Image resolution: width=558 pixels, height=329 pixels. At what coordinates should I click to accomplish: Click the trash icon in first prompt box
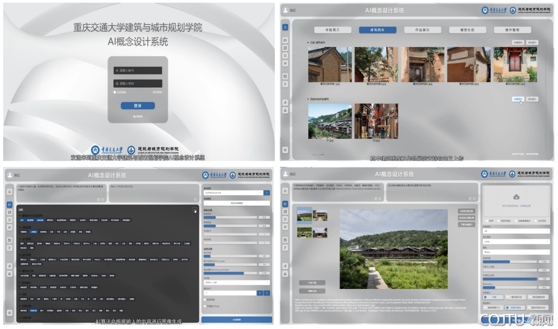pos(99,200)
